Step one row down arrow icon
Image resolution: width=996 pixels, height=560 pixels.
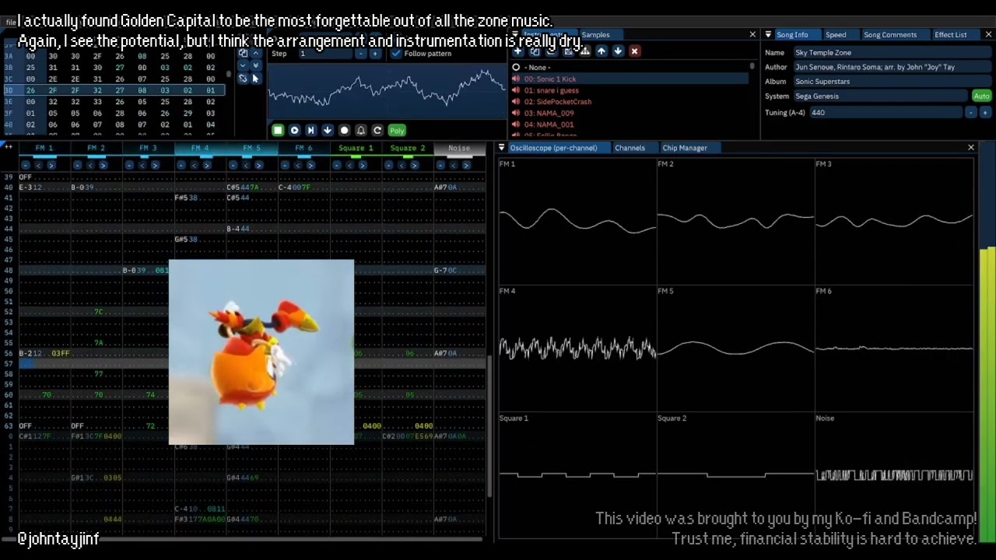click(328, 130)
